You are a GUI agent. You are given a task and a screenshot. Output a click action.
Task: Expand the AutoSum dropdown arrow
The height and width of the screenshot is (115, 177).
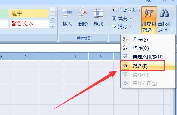tap(139, 11)
